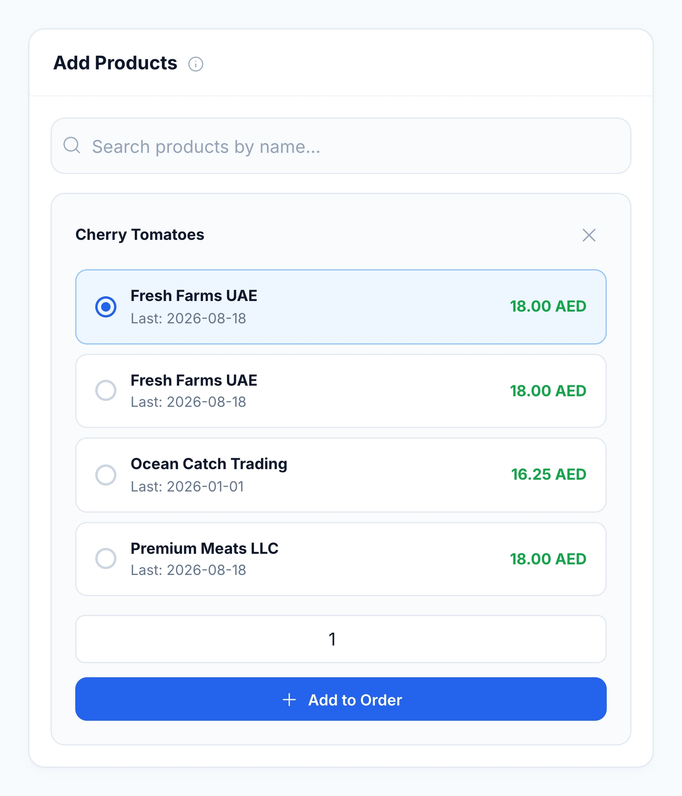Click the quantity field showing 1
The image size is (682, 796).
(x=341, y=639)
